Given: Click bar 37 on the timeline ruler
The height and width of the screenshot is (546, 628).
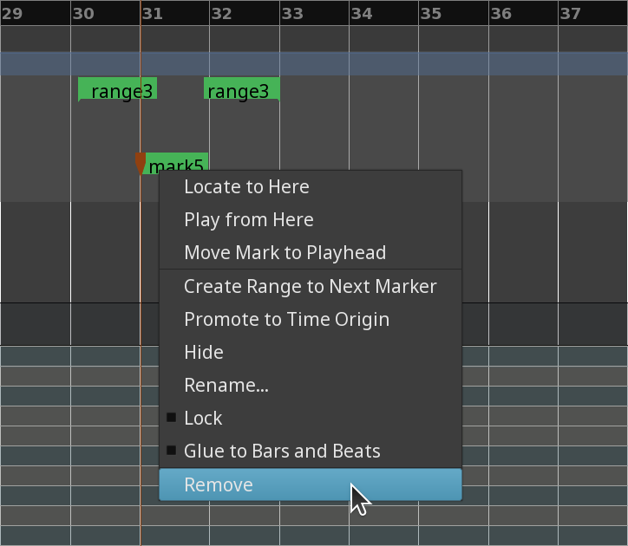Looking at the screenshot, I should 571,14.
